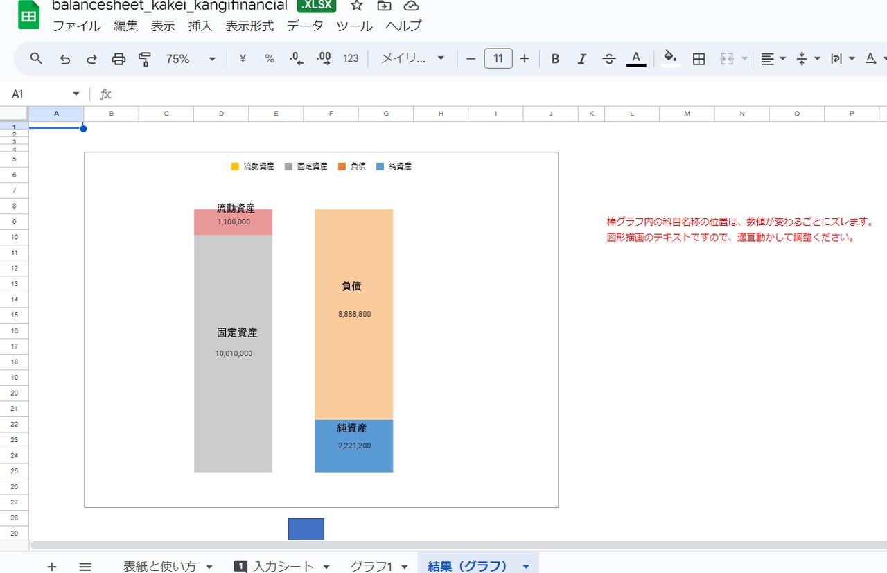Click the search menus magnifier icon
This screenshot has width=887, height=573.
coord(37,59)
